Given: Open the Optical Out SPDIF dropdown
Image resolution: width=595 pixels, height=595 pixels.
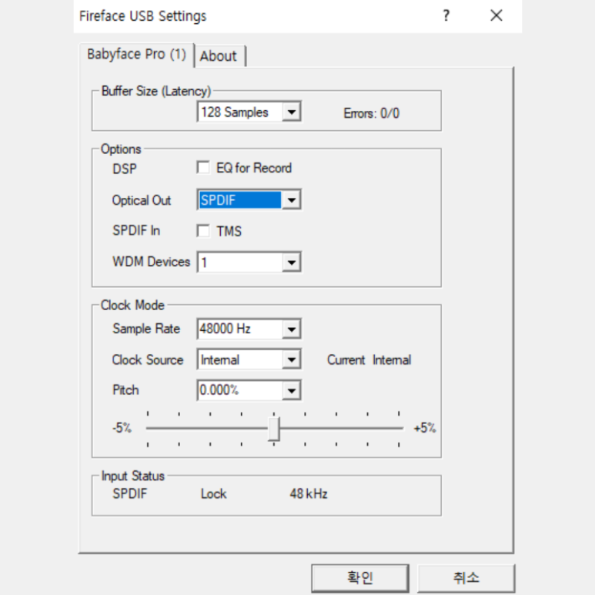Looking at the screenshot, I should [x=249, y=199].
